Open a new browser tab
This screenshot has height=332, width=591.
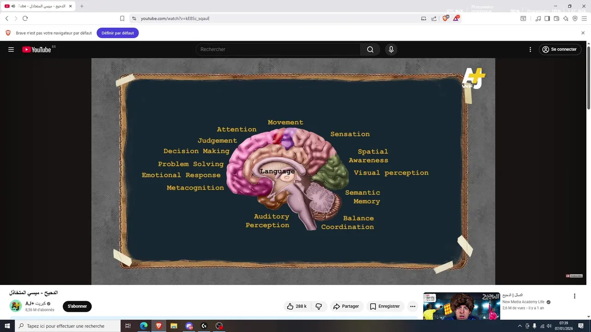pyautogui.click(x=82, y=6)
